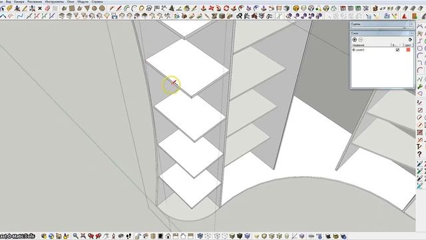The image size is (426, 240).
Task: Close the Слои panel with its title button
Action: 411,33
